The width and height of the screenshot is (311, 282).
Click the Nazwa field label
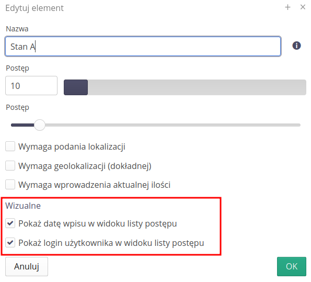[17, 29]
